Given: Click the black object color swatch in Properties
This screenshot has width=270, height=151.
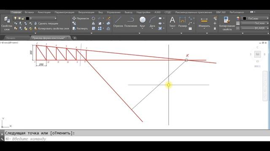Looking at the screenshot, I should click(244, 18).
